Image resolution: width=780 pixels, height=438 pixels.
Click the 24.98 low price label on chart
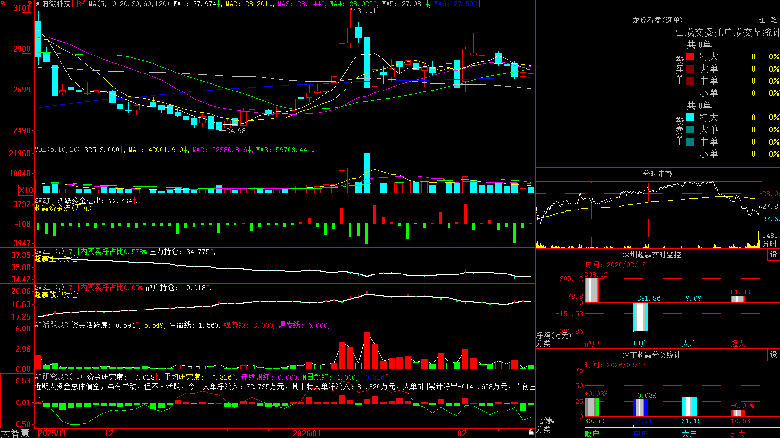(x=236, y=131)
